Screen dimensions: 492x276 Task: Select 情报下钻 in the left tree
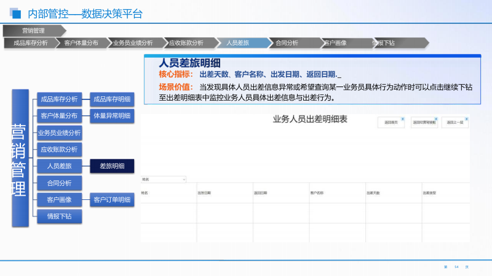[59, 216]
